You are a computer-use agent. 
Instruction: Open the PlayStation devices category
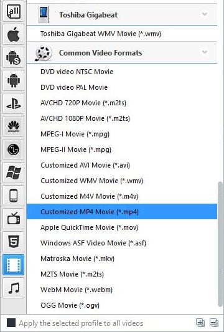click(13, 103)
